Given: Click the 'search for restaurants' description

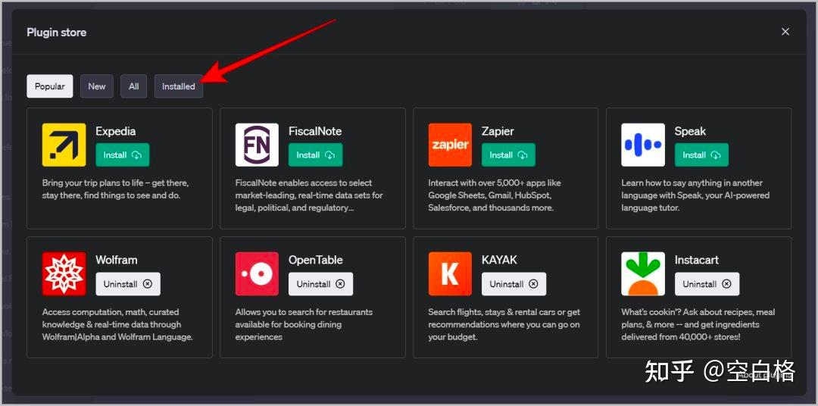Looking at the screenshot, I should pyautogui.click(x=304, y=325).
